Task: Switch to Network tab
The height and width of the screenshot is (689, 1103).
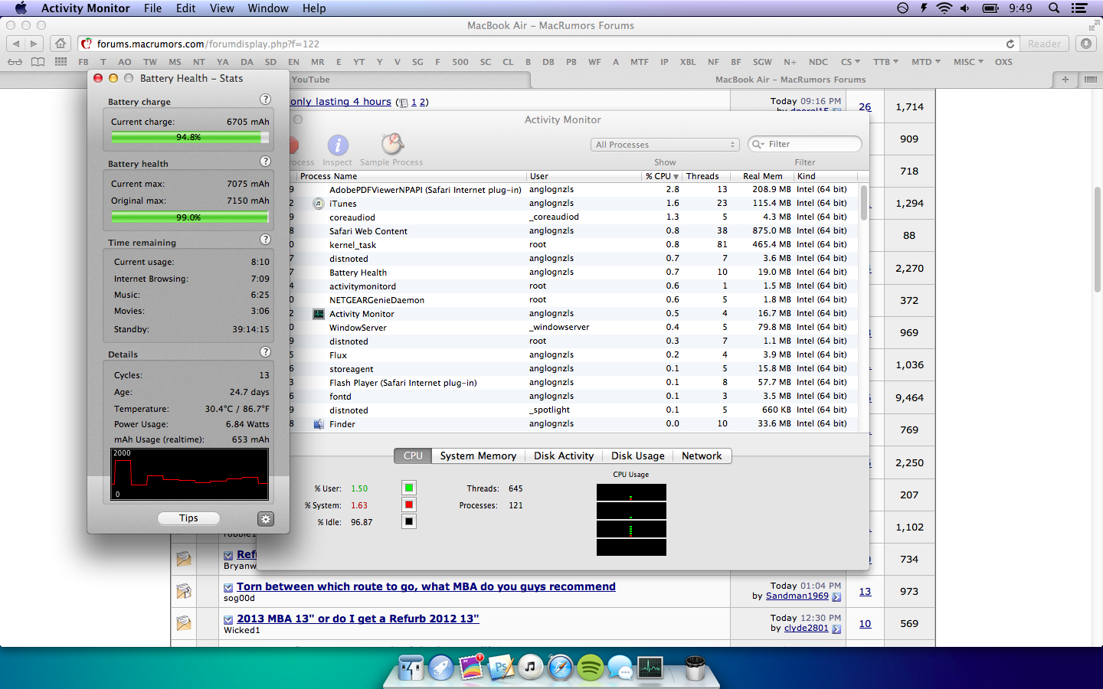Action: pos(702,456)
